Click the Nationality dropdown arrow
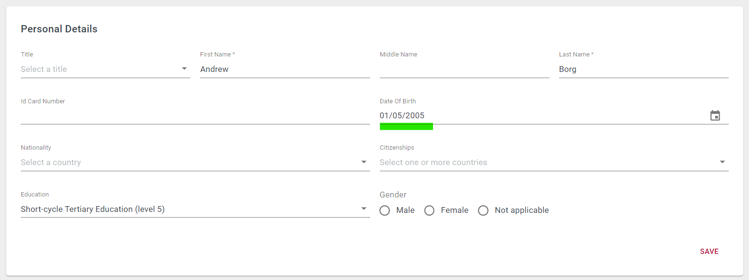 364,162
